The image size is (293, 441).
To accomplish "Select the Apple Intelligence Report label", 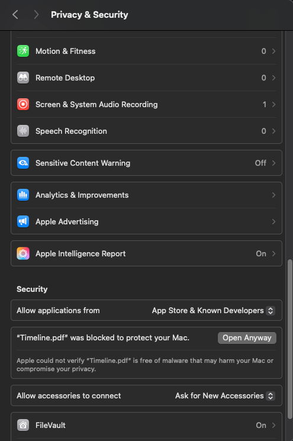I will (81, 254).
